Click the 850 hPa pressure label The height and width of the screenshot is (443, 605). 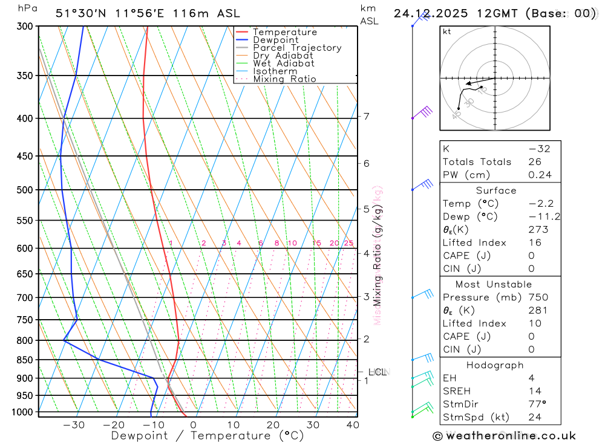pos(25,360)
